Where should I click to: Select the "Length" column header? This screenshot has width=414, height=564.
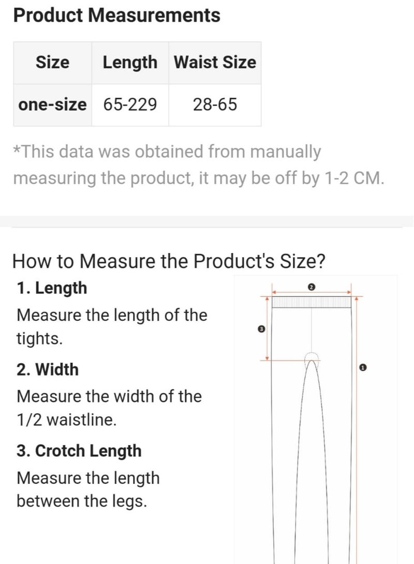pyautogui.click(x=130, y=63)
